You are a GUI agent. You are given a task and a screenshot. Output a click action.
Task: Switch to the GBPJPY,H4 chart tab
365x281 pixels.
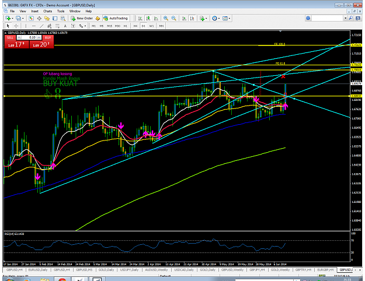(257, 270)
